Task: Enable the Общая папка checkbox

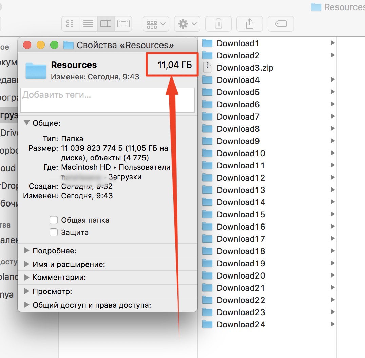Action: point(54,220)
